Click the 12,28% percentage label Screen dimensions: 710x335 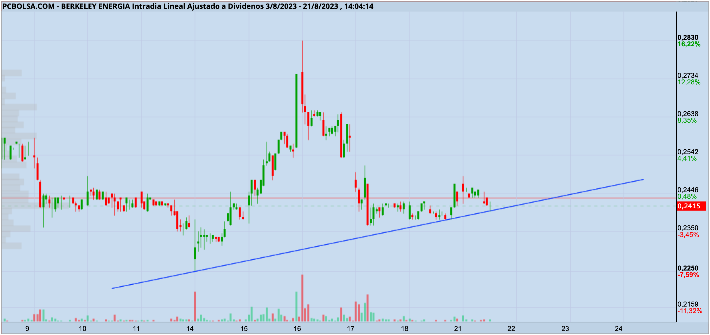tap(689, 82)
